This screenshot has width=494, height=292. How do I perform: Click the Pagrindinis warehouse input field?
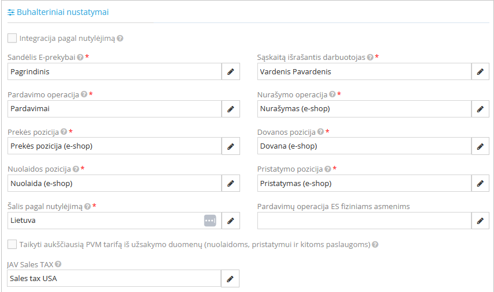115,71
